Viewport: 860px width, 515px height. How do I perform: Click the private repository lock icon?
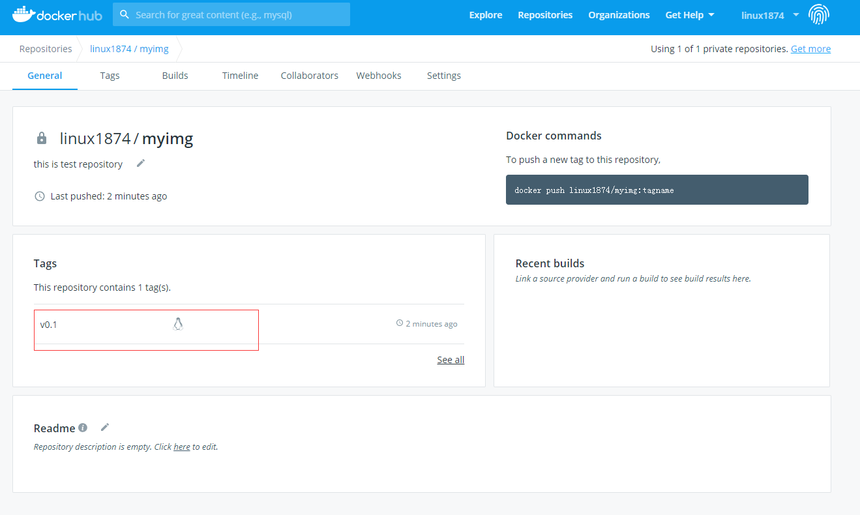point(42,138)
